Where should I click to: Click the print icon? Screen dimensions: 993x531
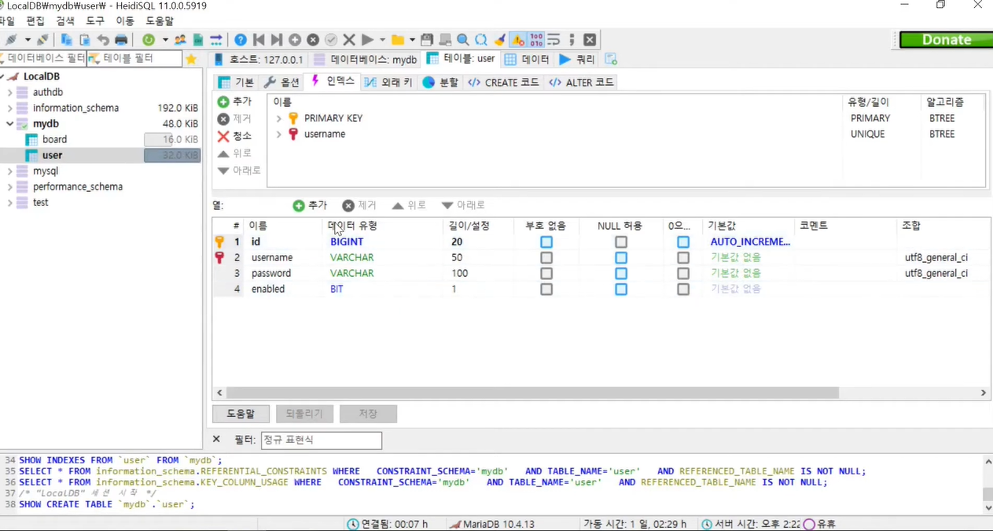tap(121, 39)
